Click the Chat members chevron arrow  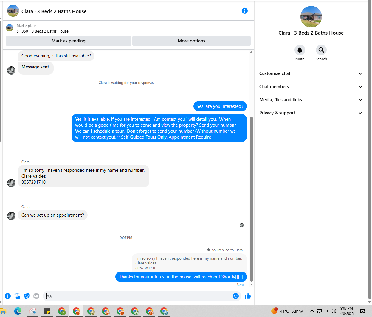click(360, 87)
